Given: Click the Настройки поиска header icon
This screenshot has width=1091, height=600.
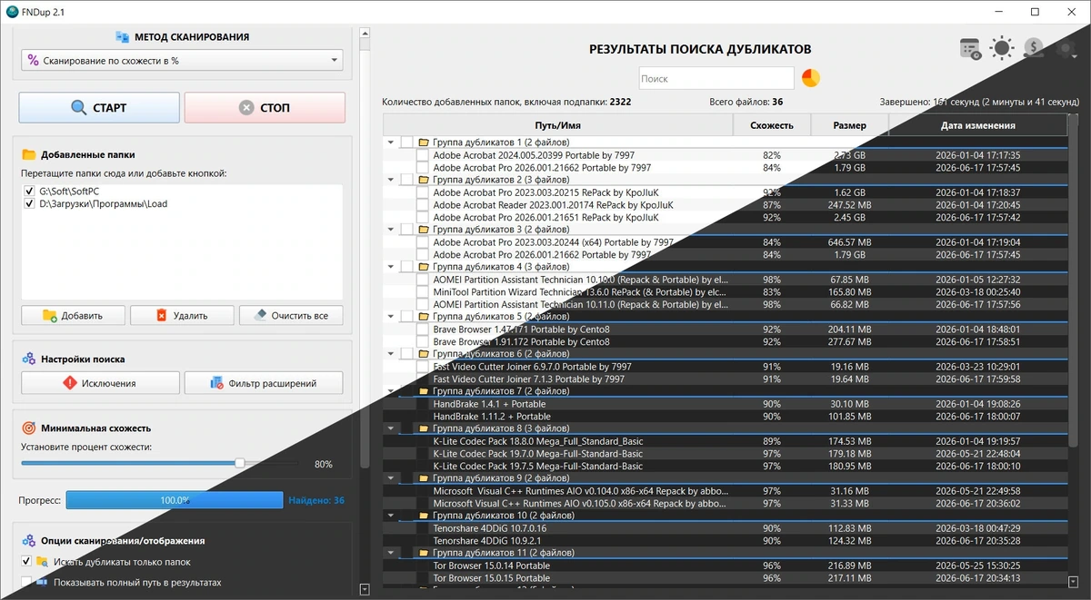Looking at the screenshot, I should tap(28, 359).
